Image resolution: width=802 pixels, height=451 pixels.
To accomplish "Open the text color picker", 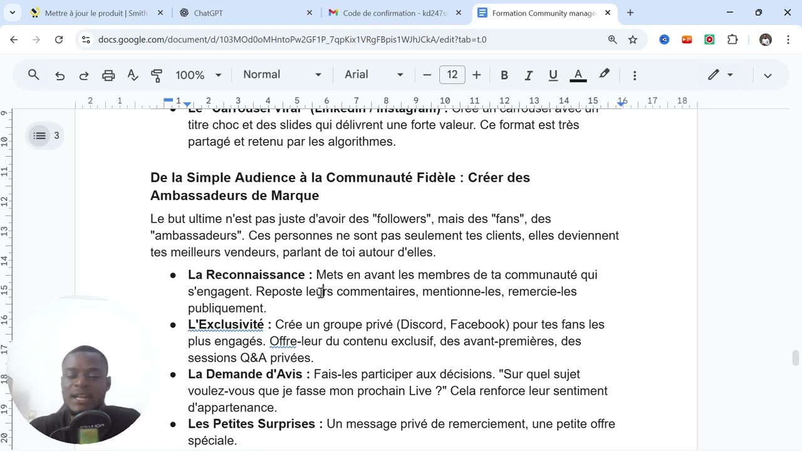I will pos(578,75).
